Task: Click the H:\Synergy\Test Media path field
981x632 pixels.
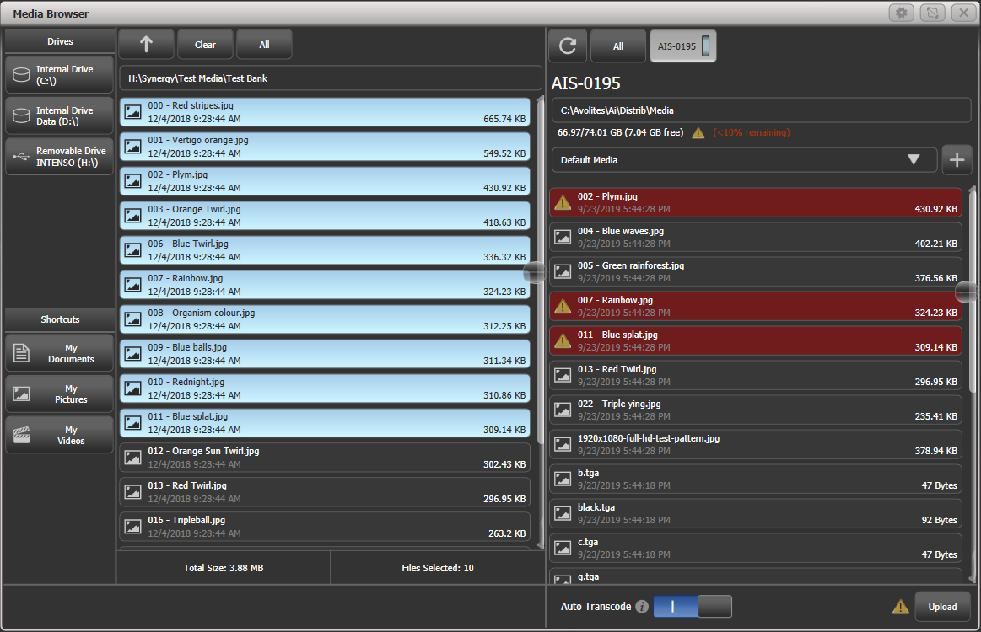Action: tap(330, 78)
